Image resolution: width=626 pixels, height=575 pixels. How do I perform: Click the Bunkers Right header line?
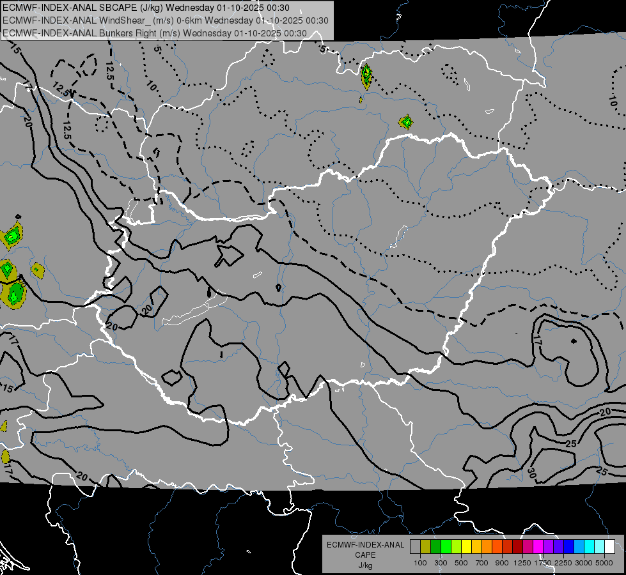tap(155, 33)
